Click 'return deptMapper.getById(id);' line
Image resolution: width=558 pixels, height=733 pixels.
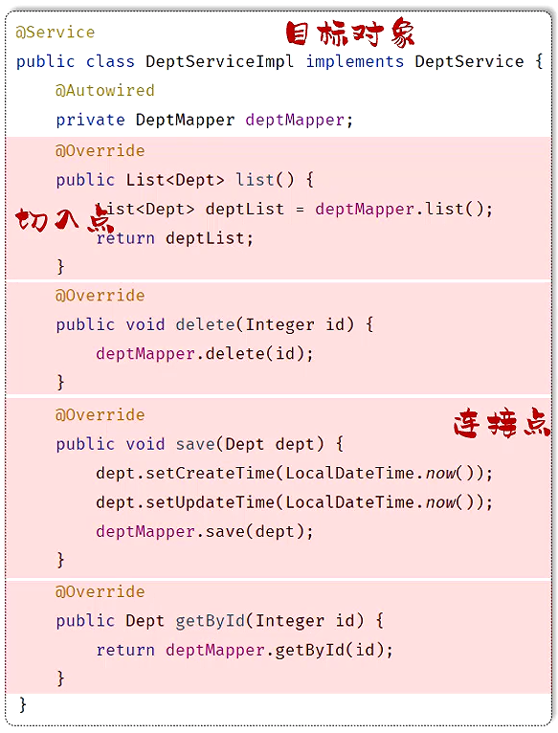[244, 651]
